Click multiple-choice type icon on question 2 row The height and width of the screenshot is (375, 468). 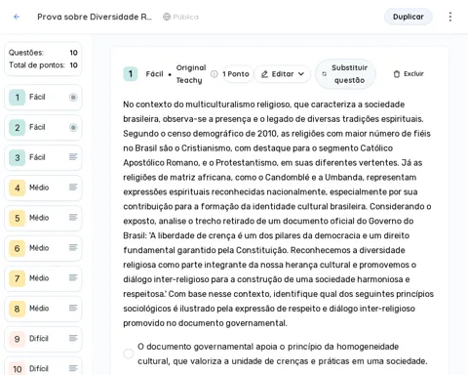[x=73, y=127]
